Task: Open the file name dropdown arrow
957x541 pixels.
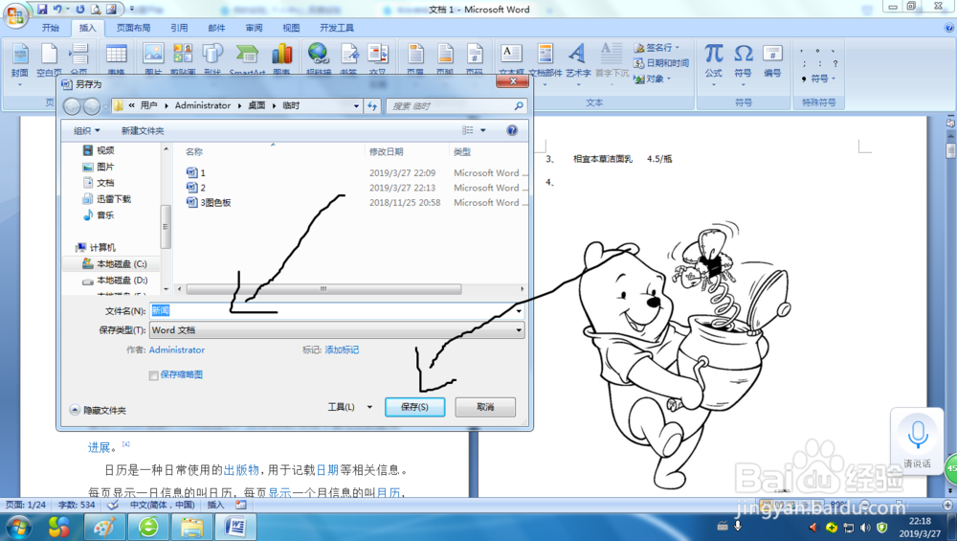Action: [x=519, y=311]
